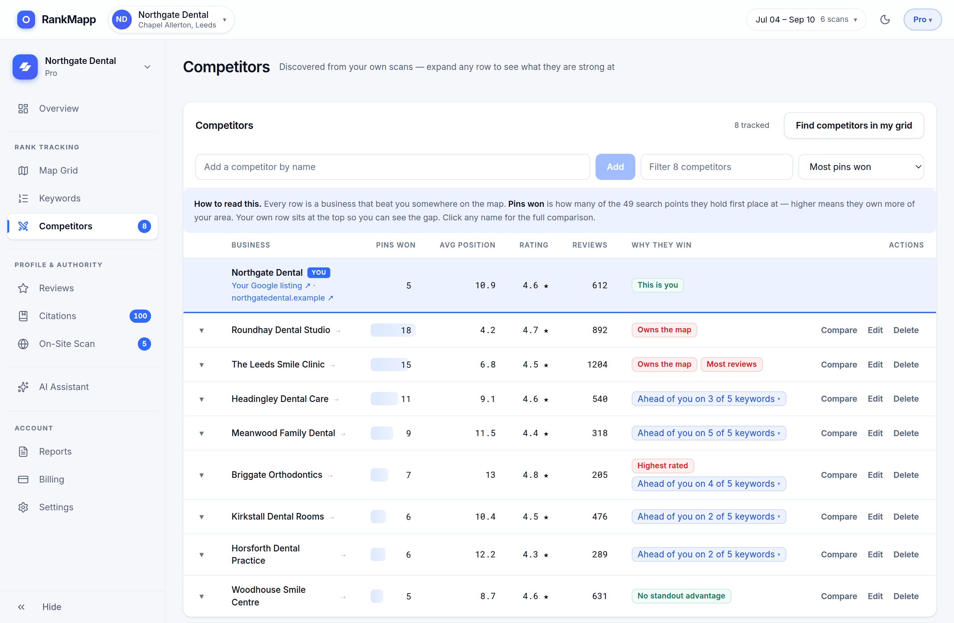Open the Pro plan menu
This screenshot has width=954, height=623.
[x=922, y=19]
